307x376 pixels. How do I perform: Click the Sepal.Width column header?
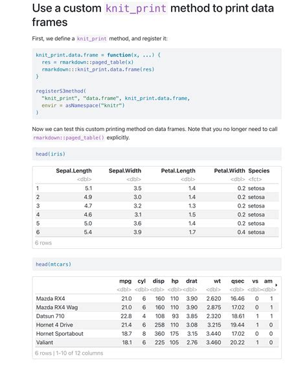coord(125,170)
